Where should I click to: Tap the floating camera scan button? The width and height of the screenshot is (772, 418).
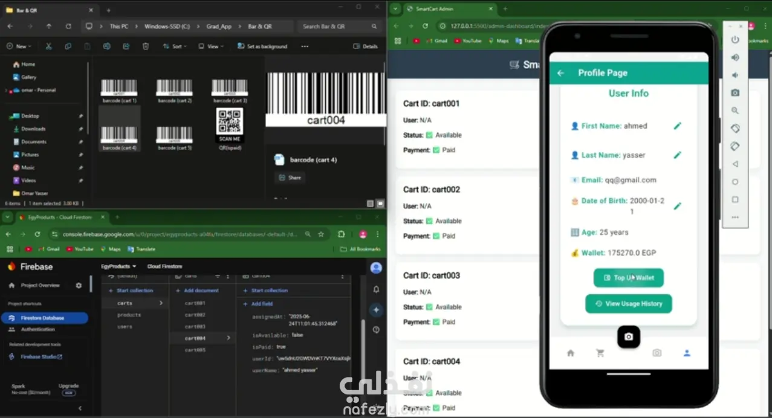629,336
